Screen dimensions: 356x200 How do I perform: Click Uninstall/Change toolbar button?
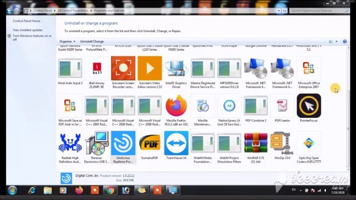[x=92, y=42]
